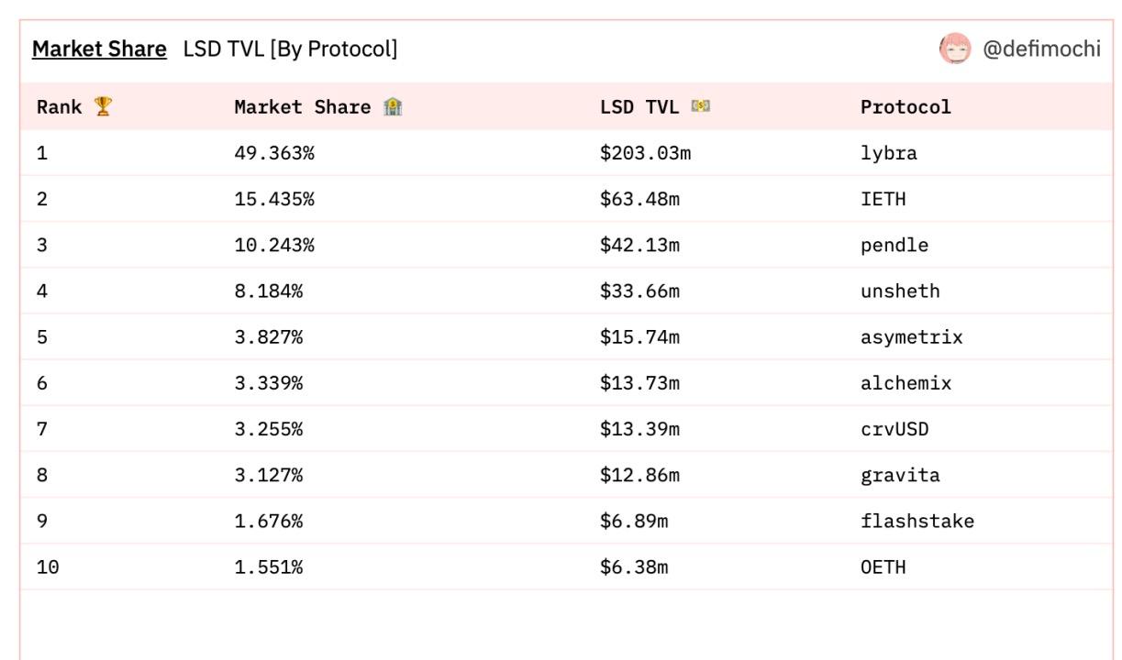Image resolution: width=1122 pixels, height=660 pixels.
Task: Sort by the Protocol column header
Action: [905, 107]
